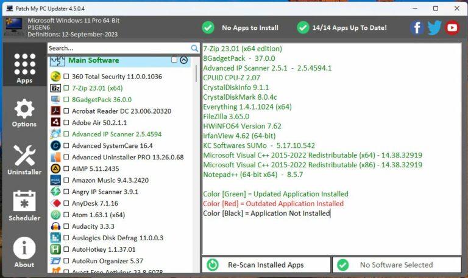Open the Twitter bird icon

[434, 27]
